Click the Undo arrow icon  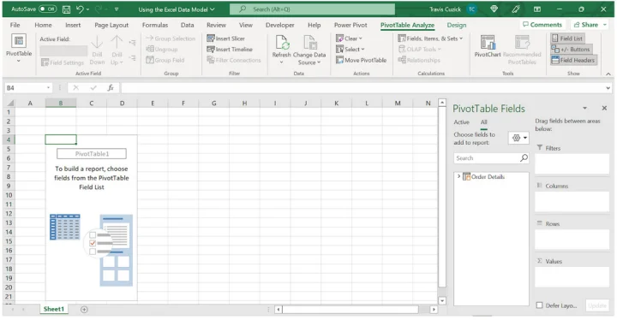point(80,9)
